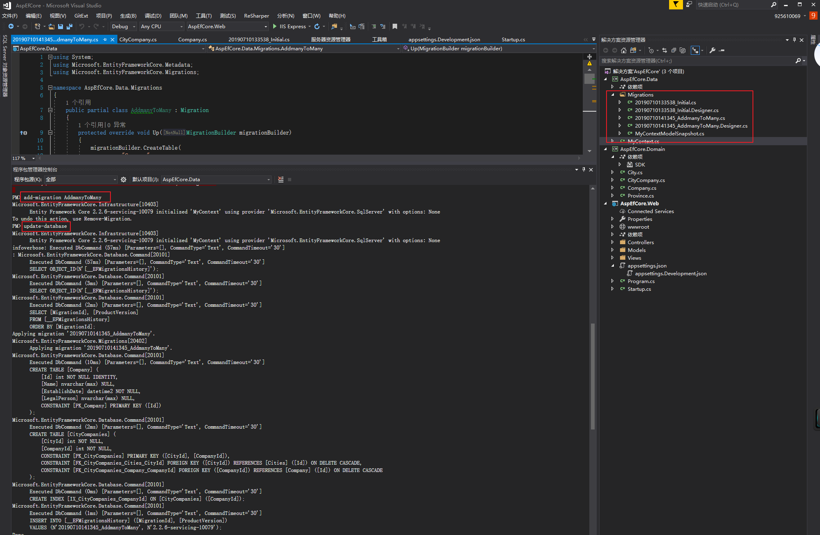Click the Home icon in Solution Explorer toolbar
The height and width of the screenshot is (535, 820).
pos(624,50)
